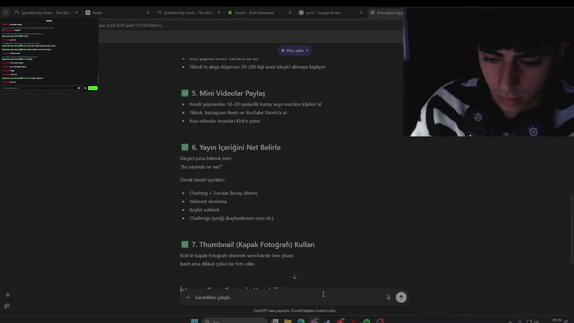Open the Windows Start menu
Image resolution: width=574 pixels, height=323 pixels.
click(x=194, y=321)
